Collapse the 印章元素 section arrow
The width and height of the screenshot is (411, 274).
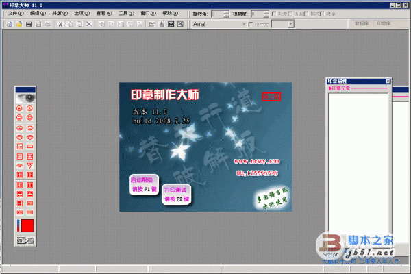330,88
